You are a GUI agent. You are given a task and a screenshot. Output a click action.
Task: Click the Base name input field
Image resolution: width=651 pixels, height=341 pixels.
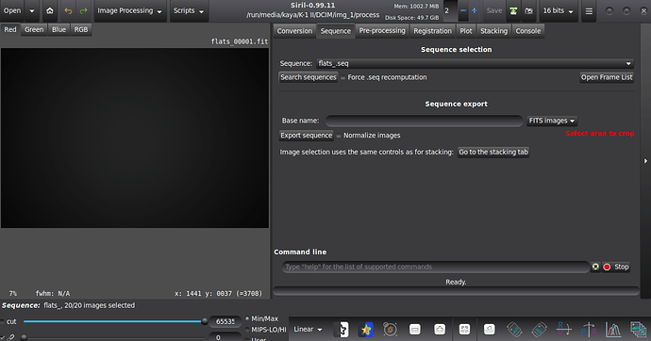424,121
